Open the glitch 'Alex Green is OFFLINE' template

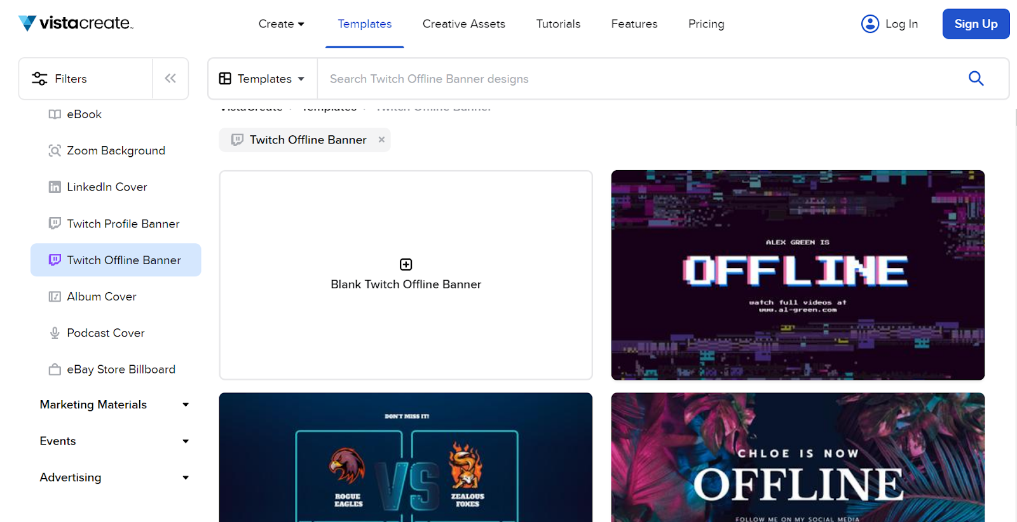click(798, 275)
